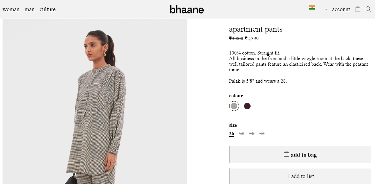Choose size 30

[x=252, y=134]
